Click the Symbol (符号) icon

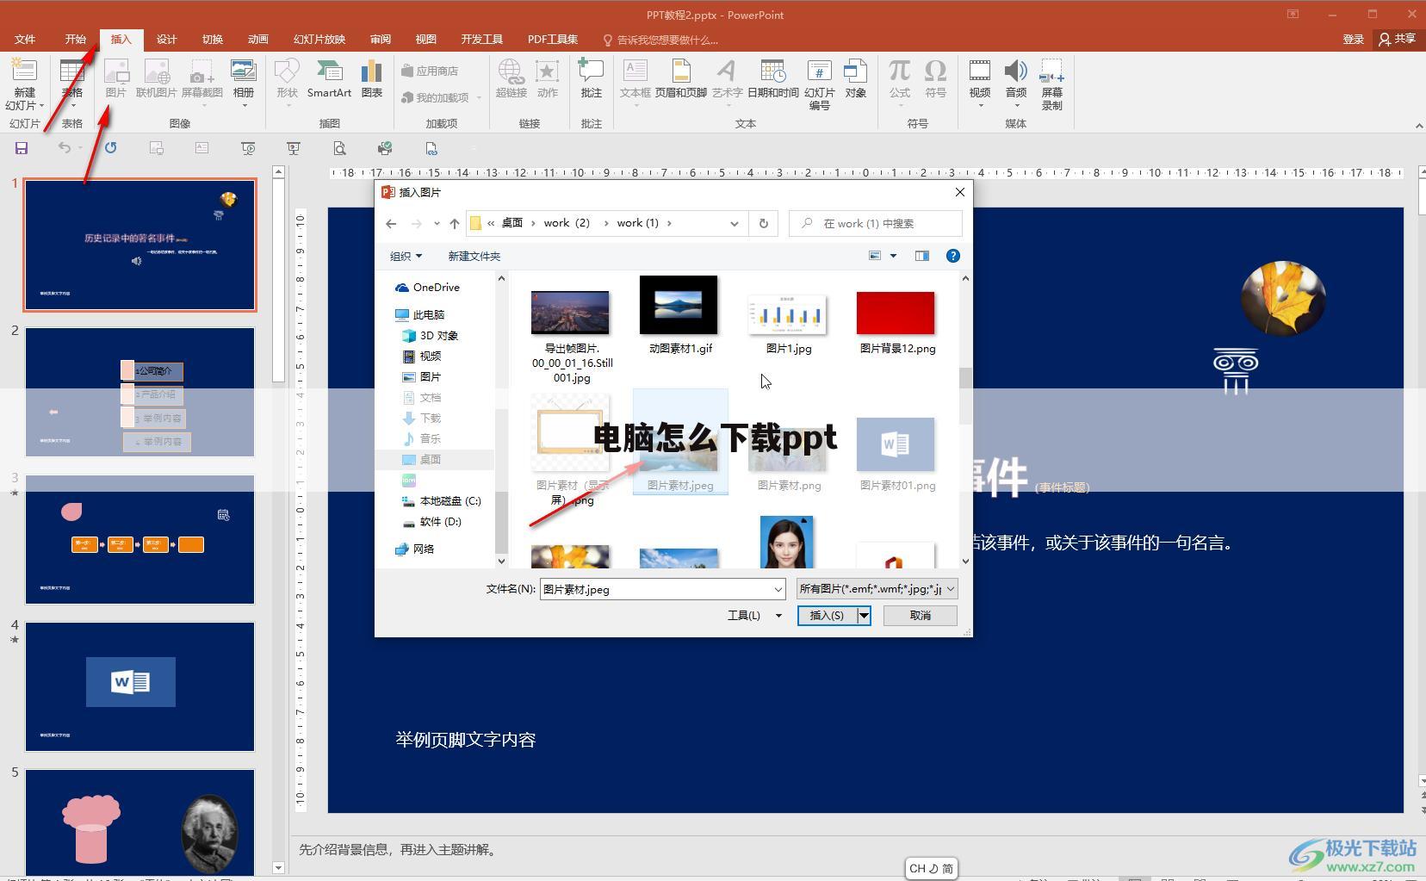point(935,79)
